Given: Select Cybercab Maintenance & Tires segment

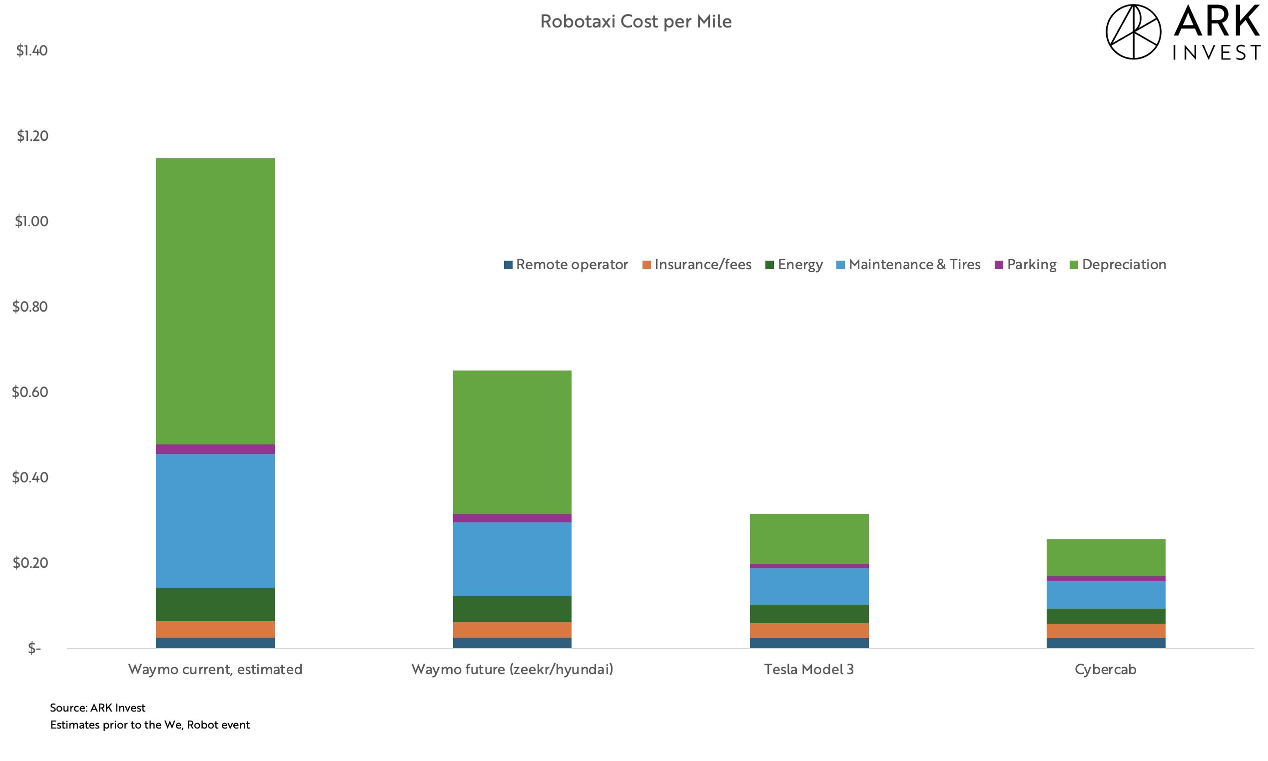Looking at the screenshot, I should (1106, 595).
